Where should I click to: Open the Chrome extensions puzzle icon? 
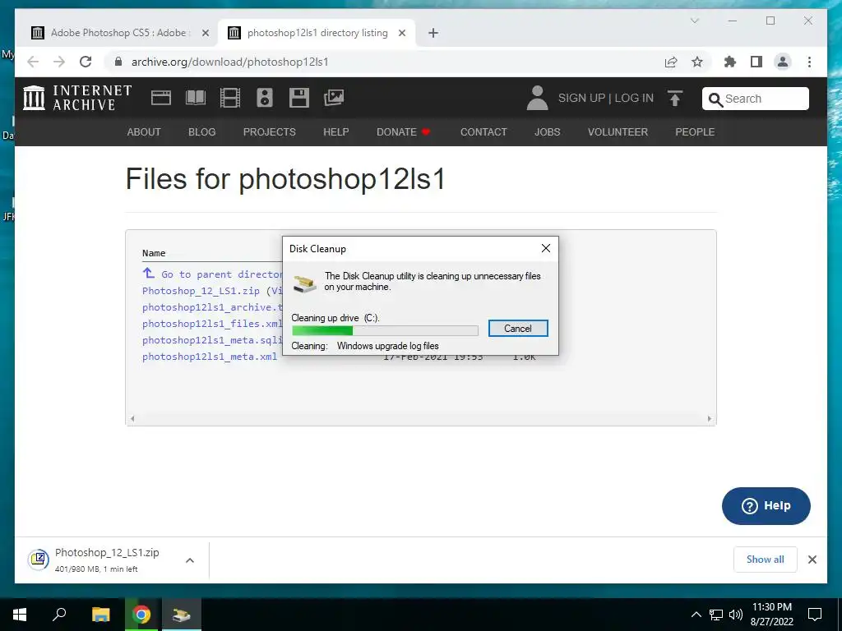point(730,62)
